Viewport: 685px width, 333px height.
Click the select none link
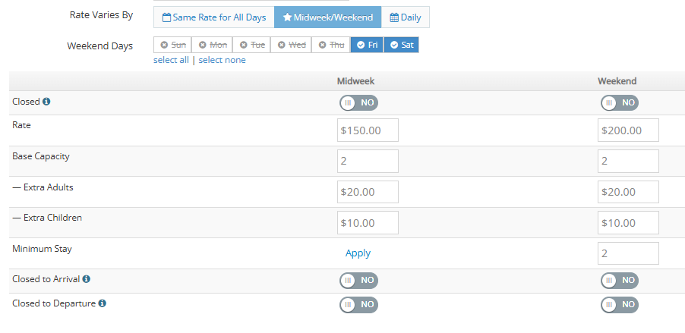(x=222, y=60)
